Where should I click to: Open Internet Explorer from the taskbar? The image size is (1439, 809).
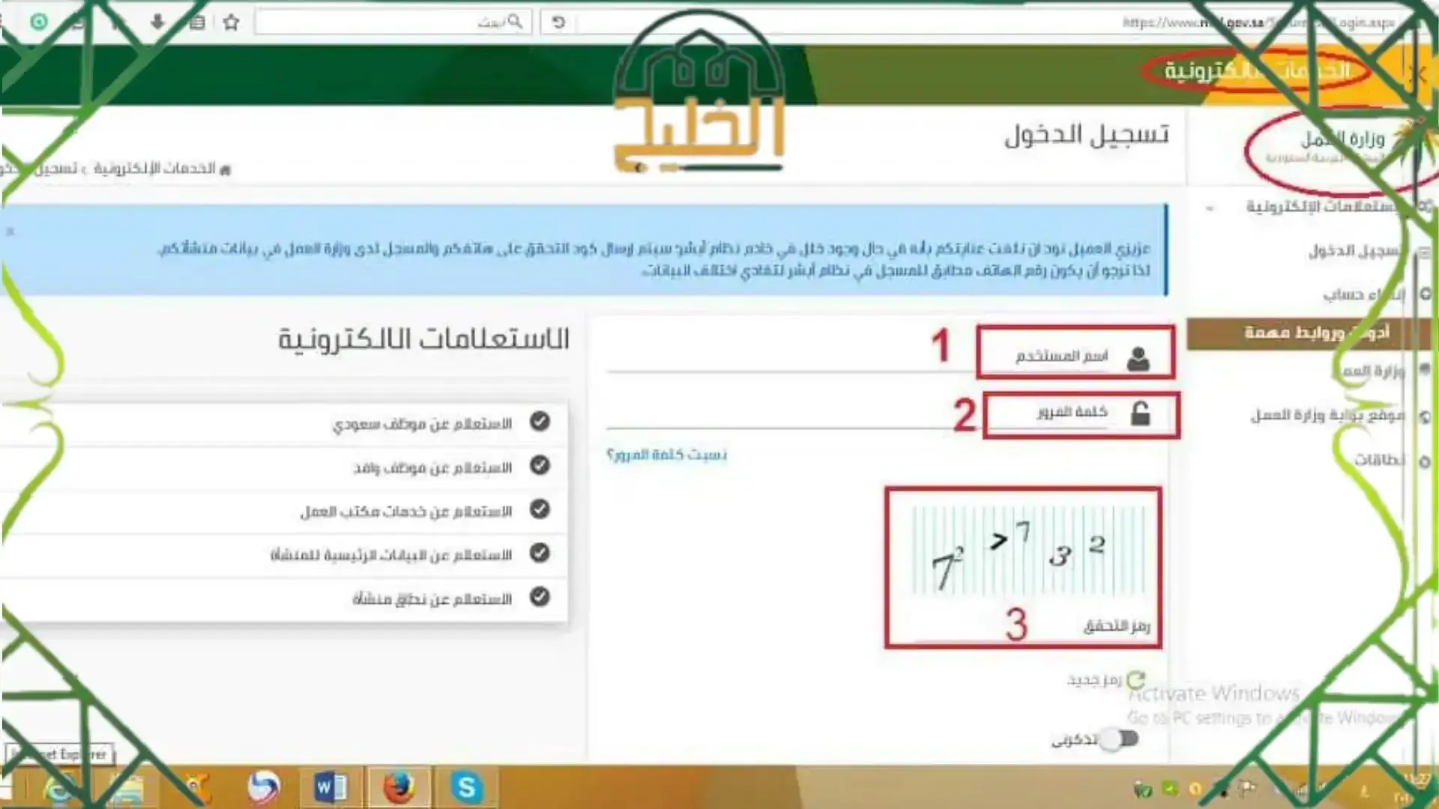point(58,789)
